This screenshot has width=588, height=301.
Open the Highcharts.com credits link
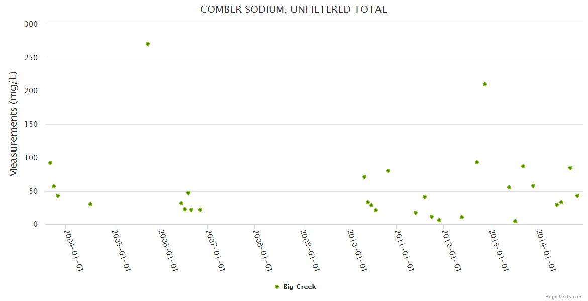[564, 297]
